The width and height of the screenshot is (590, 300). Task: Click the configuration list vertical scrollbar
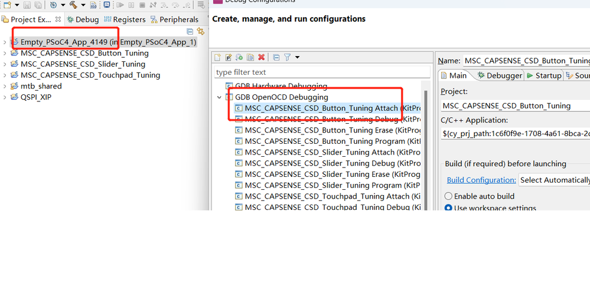(x=426, y=150)
